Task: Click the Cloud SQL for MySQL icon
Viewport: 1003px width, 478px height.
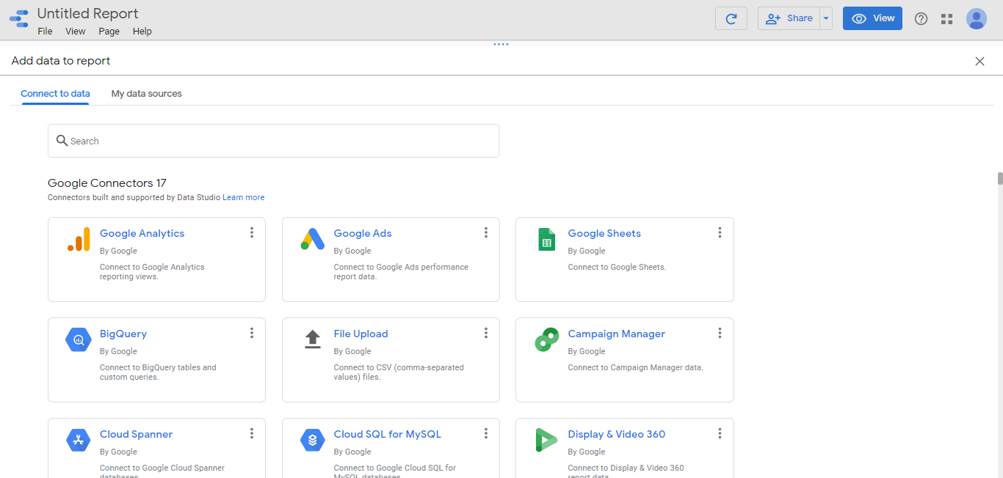Action: click(x=312, y=441)
